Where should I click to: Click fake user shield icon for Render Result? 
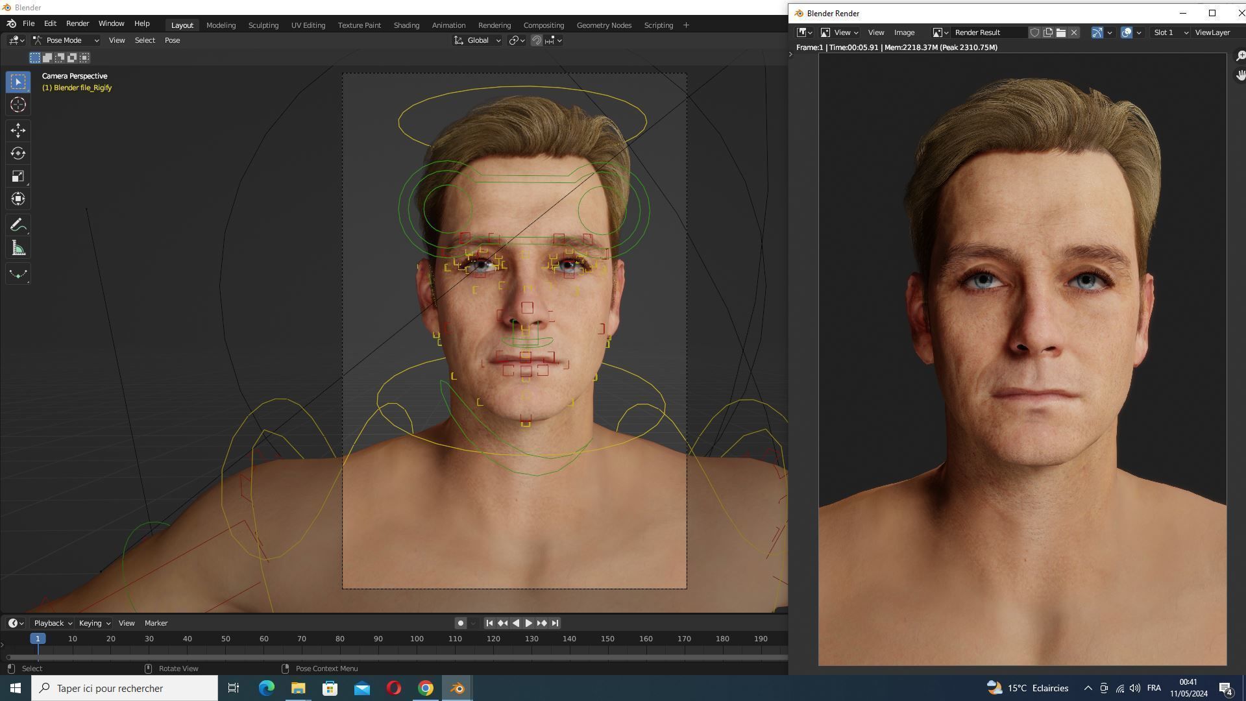(x=1034, y=32)
